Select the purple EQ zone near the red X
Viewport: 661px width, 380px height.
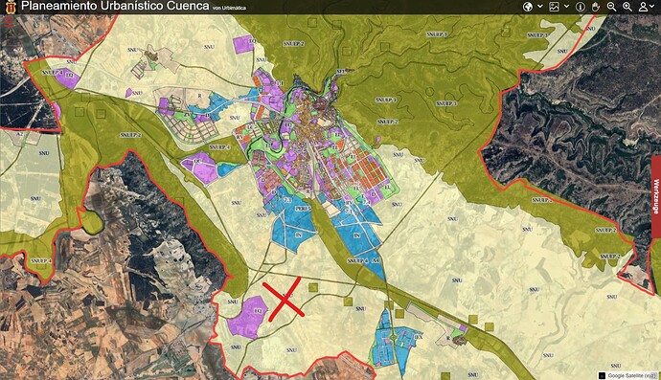coord(247,317)
